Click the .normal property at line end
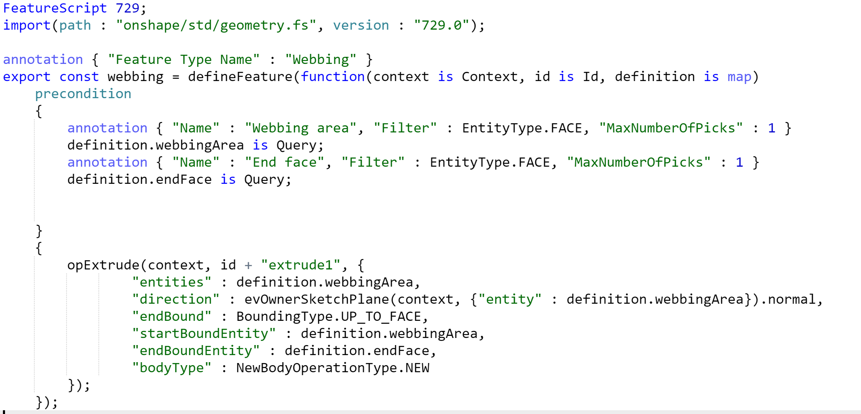 pyautogui.click(x=788, y=299)
